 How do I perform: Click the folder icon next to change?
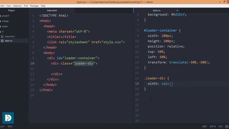click(0, 21)
